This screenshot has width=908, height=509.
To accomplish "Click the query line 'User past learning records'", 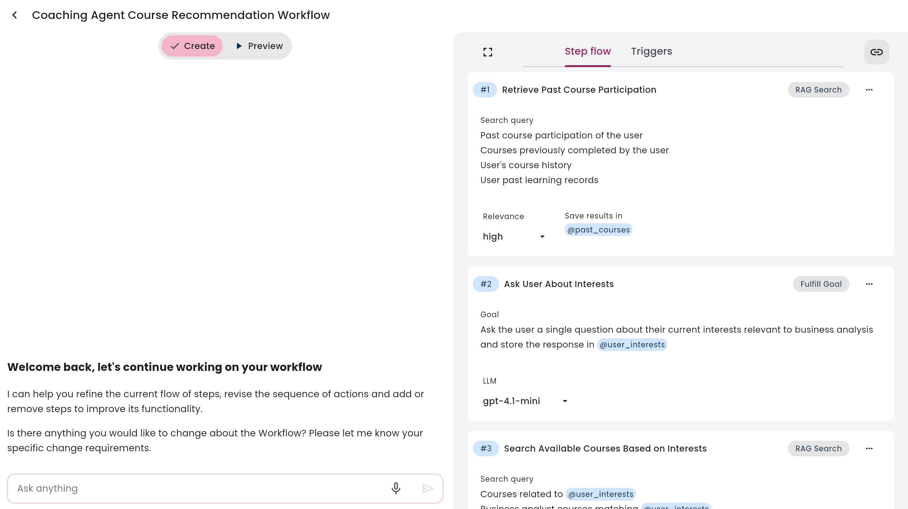I will click(539, 180).
